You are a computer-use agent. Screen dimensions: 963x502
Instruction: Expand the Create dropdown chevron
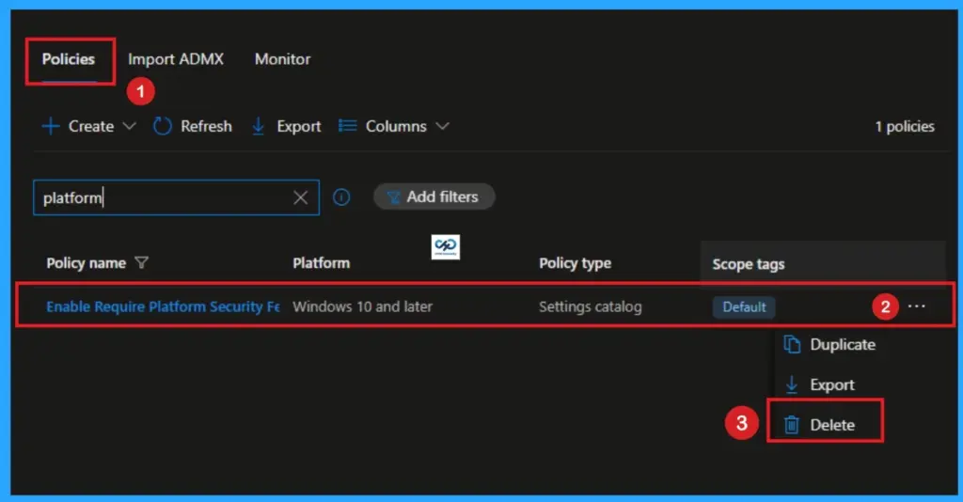(129, 126)
